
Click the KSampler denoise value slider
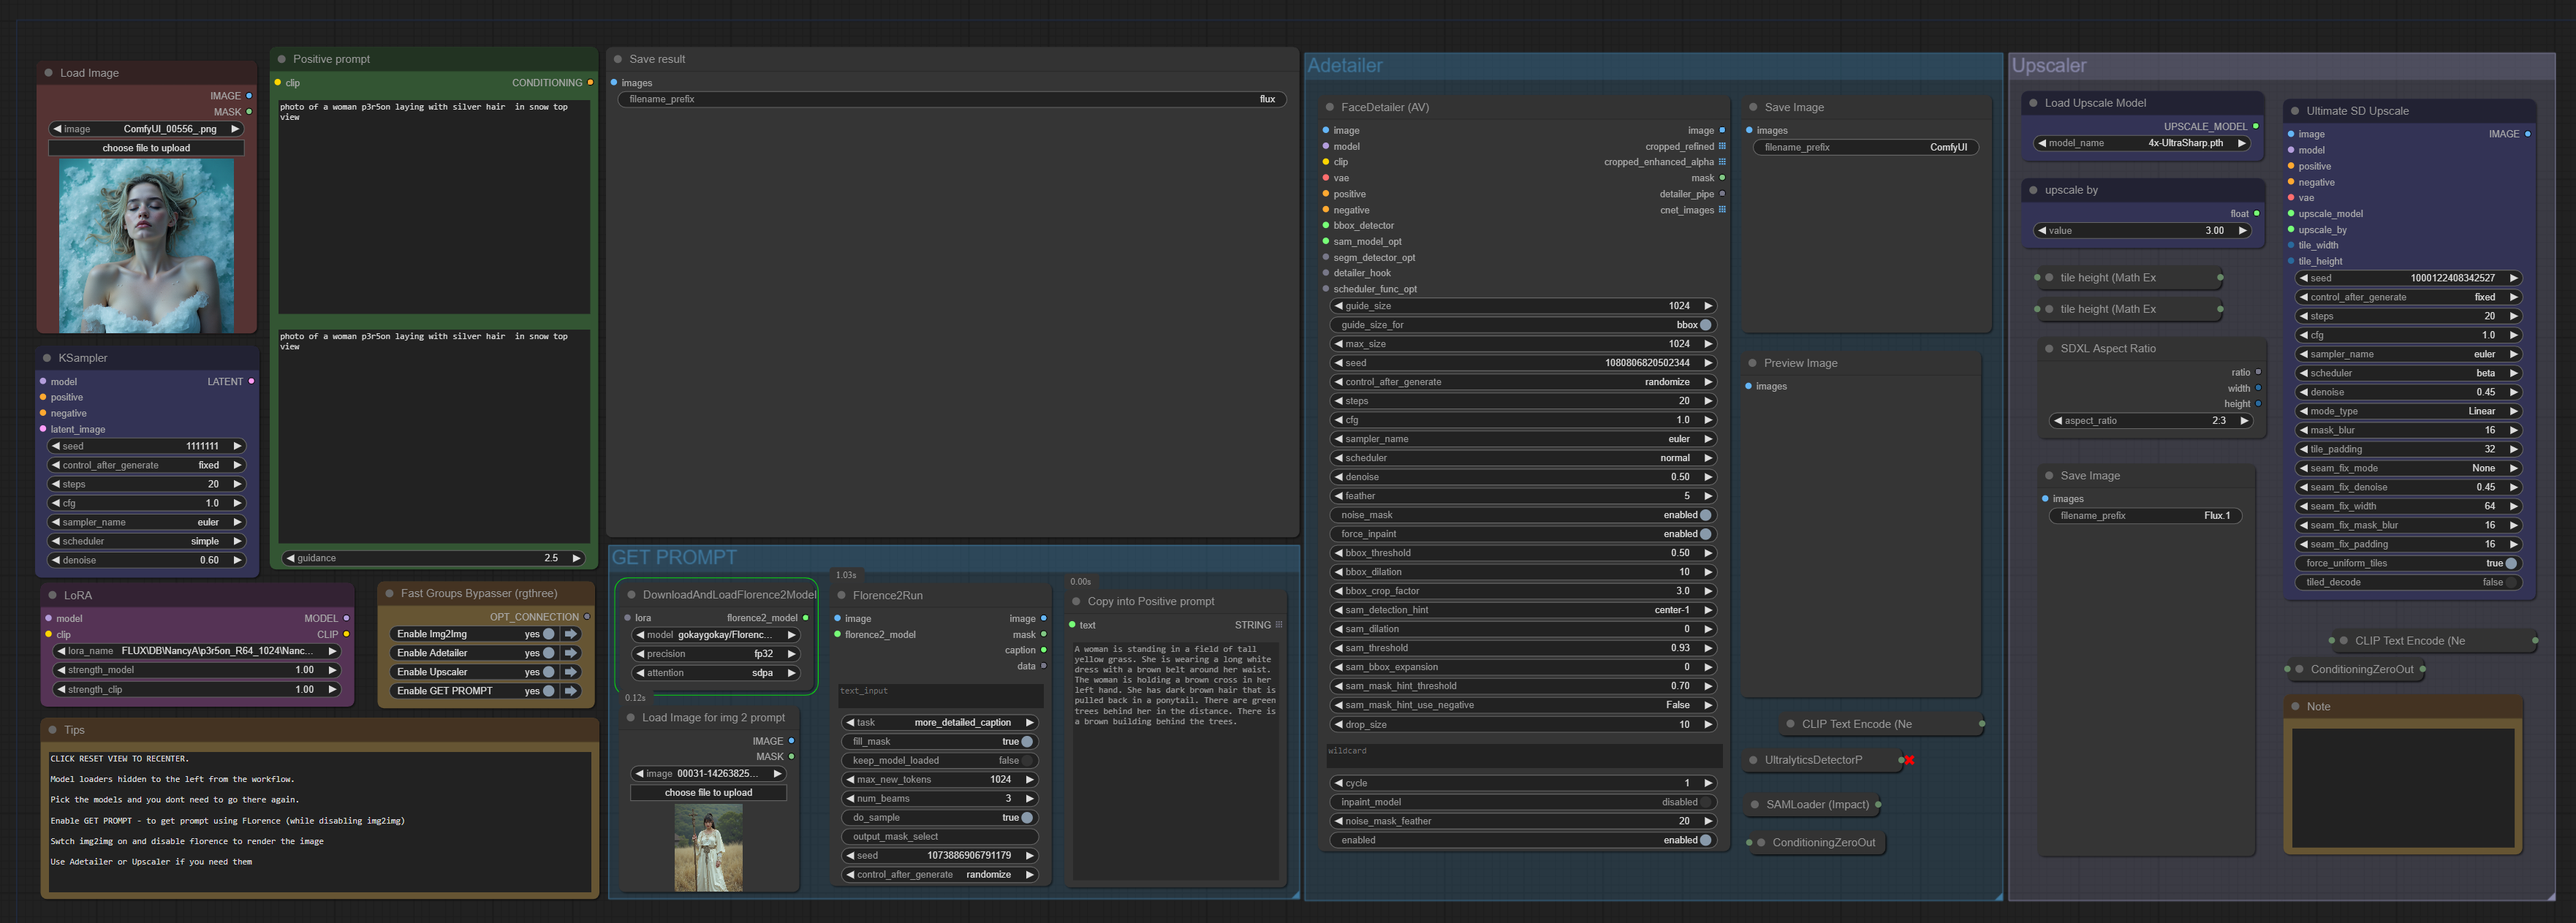click(146, 560)
